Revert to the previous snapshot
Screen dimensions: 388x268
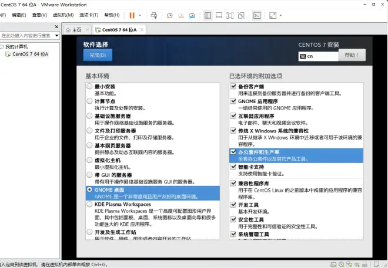(181, 16)
